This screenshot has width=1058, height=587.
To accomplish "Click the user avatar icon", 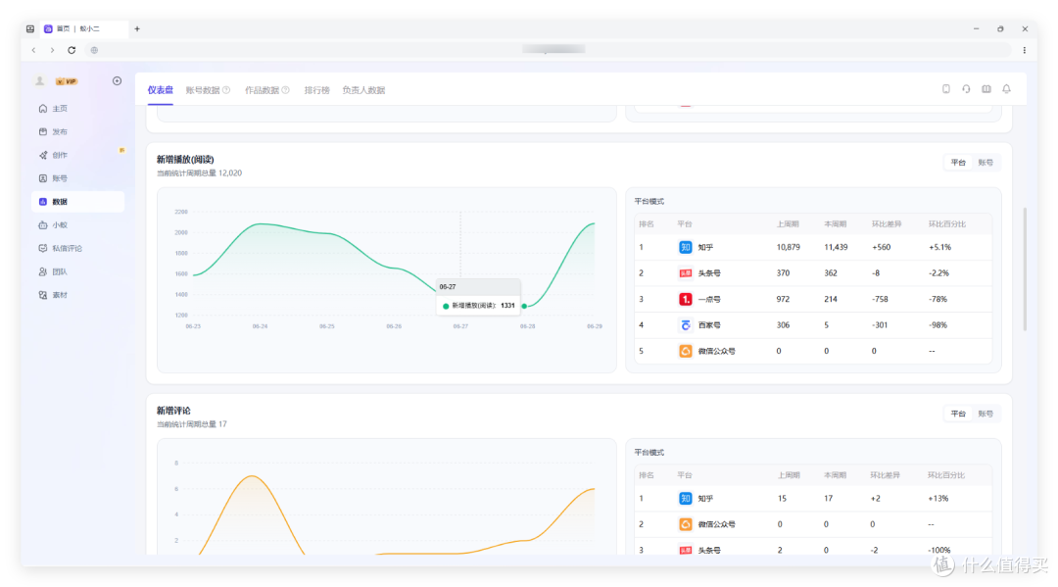I will 40,81.
